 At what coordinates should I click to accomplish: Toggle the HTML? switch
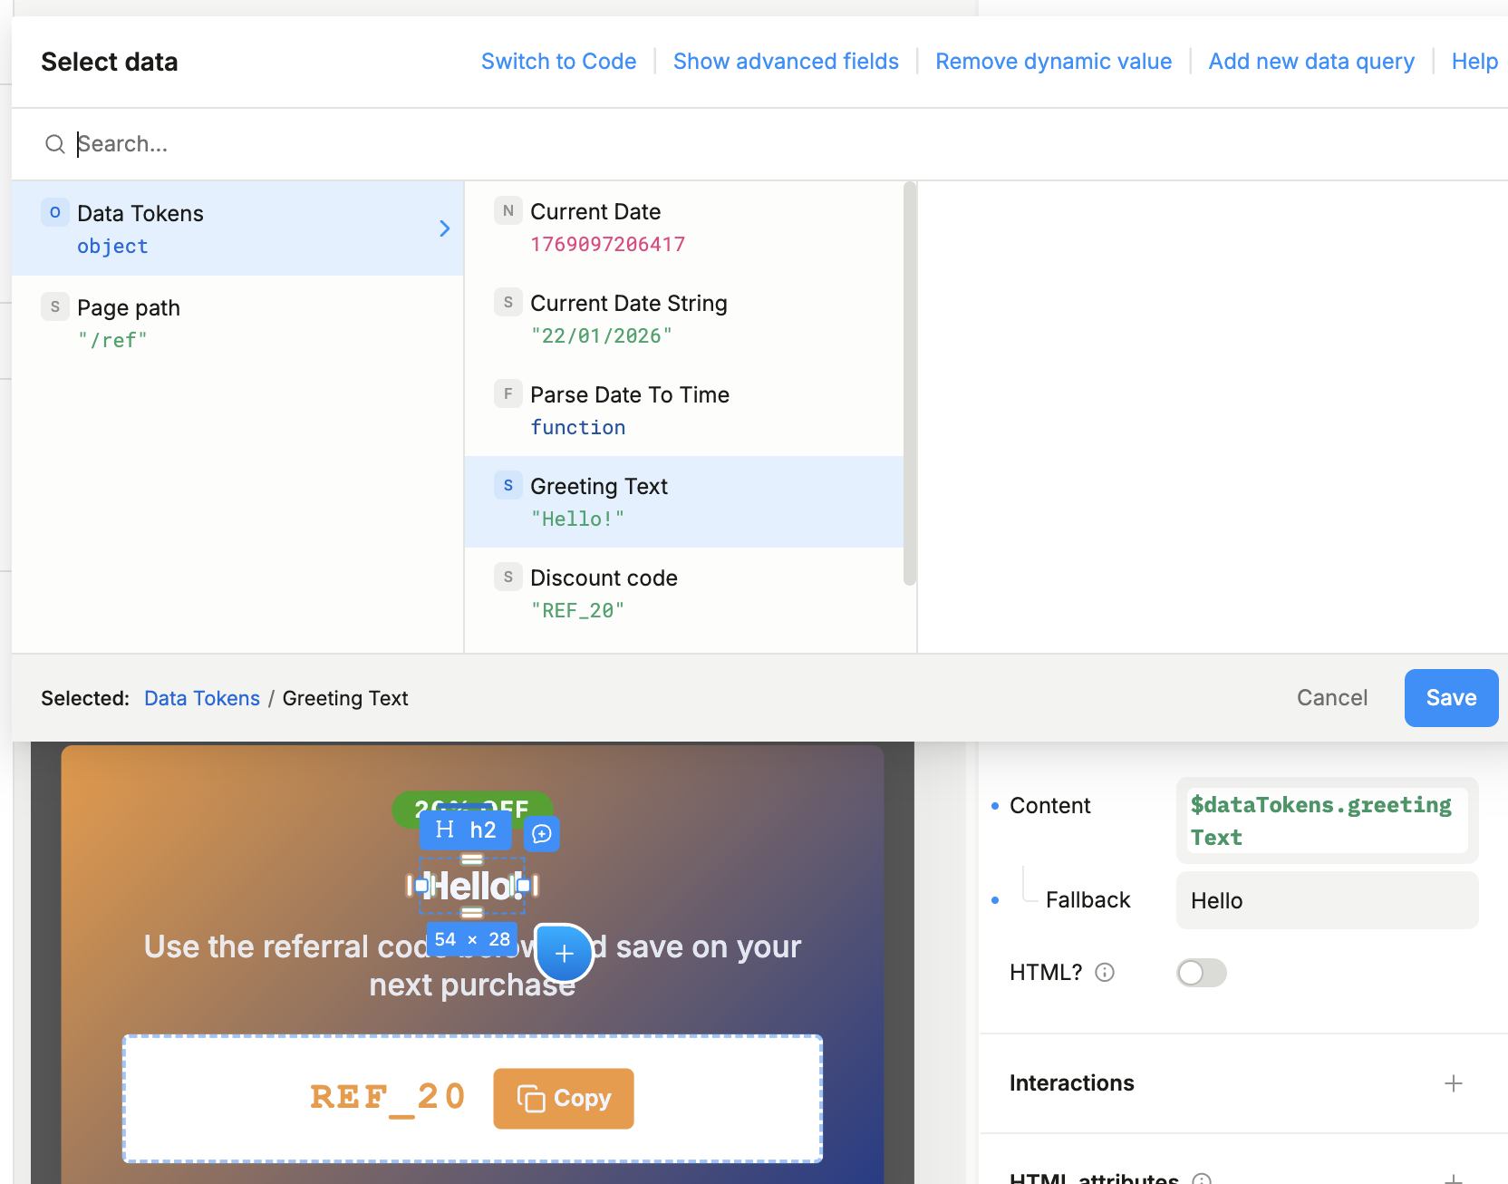(1201, 973)
